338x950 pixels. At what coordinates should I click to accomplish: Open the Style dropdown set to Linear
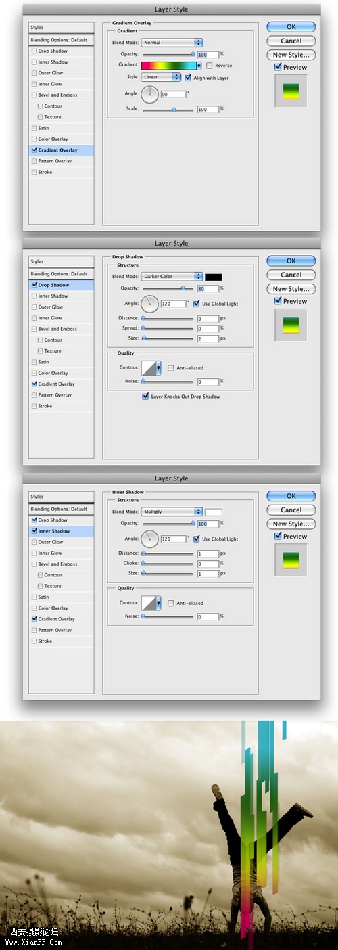(x=161, y=77)
